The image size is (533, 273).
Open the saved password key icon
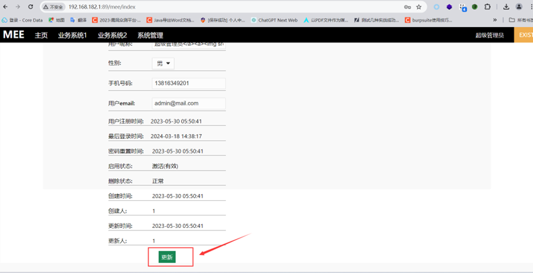pyautogui.click(x=407, y=7)
